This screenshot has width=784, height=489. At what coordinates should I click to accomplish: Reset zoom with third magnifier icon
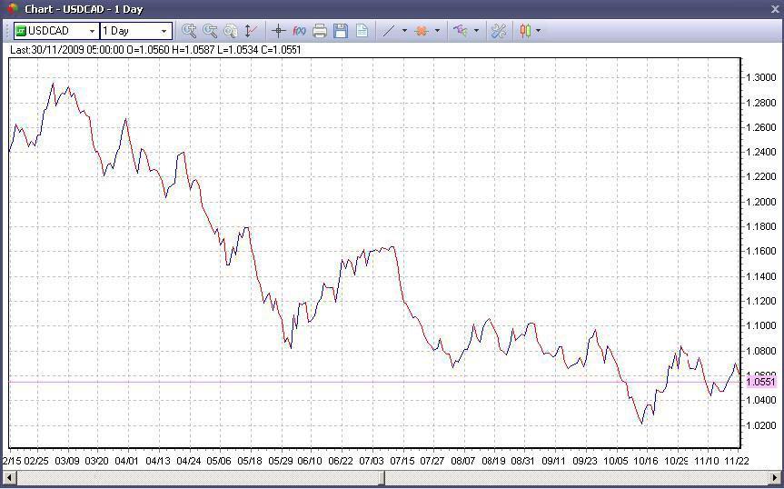click(x=231, y=31)
